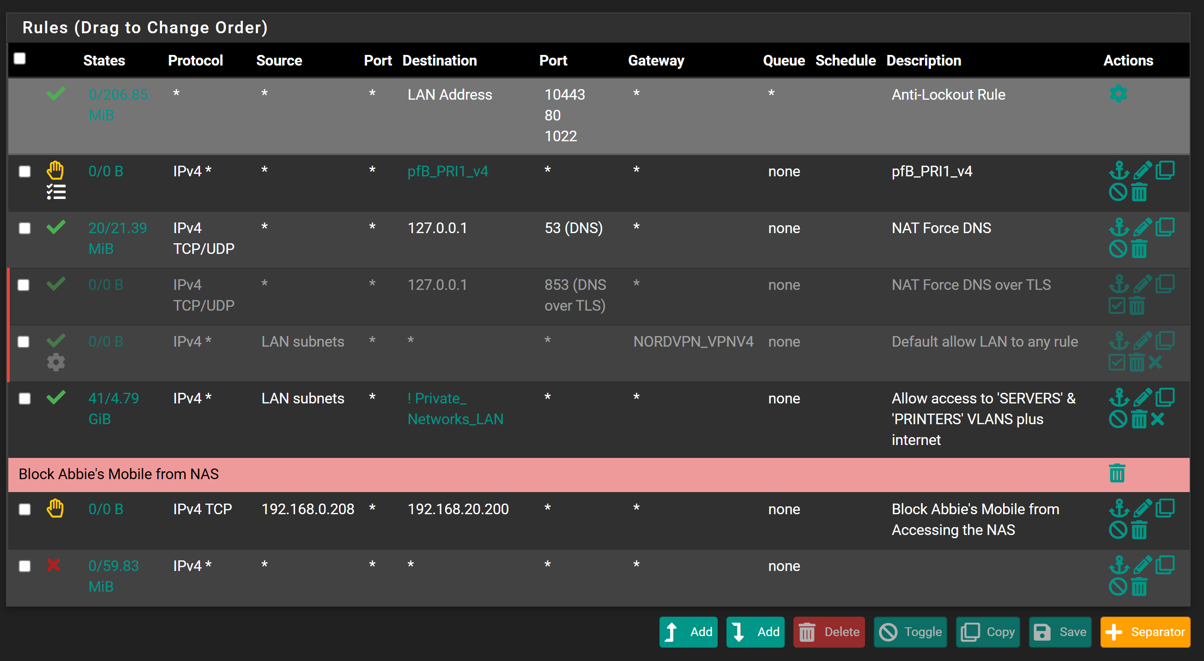This screenshot has height=661, width=1204.
Task: Click the Save button for the rule order
Action: [x=1059, y=632]
